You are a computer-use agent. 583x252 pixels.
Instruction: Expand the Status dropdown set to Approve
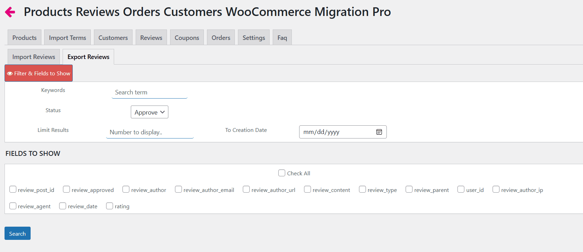[x=150, y=112]
